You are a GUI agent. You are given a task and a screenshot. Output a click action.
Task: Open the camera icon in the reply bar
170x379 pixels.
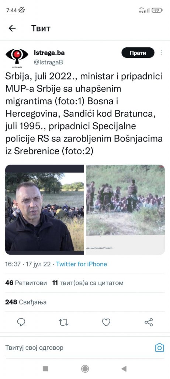[159, 348]
